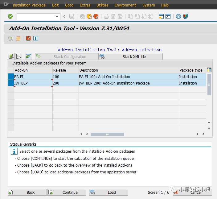Click the Generate Shortcut icon

tap(168, 16)
